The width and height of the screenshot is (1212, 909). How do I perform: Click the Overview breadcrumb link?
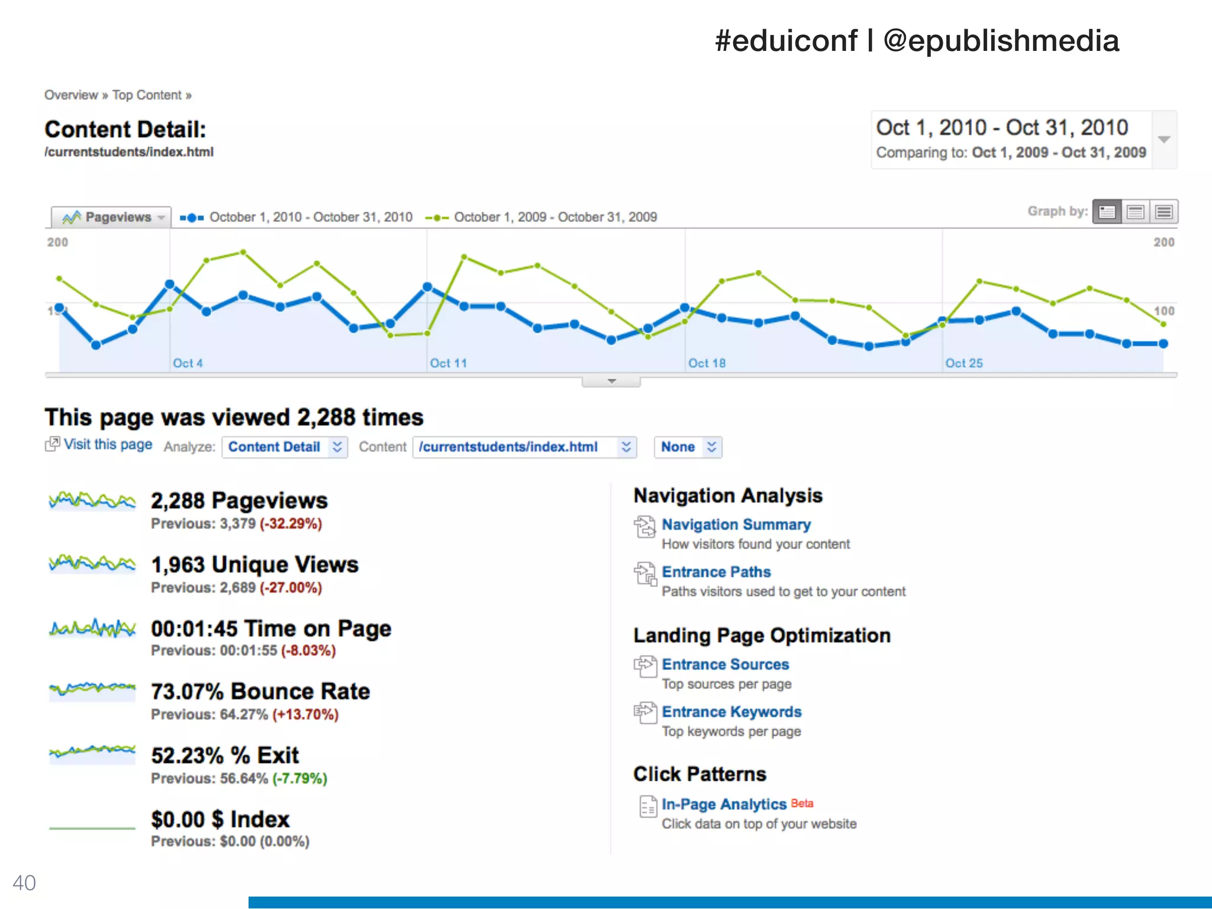(71, 95)
